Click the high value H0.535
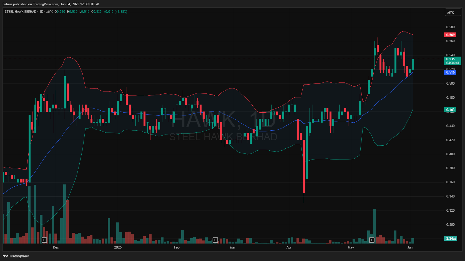465x261 pixels. click(x=72, y=12)
